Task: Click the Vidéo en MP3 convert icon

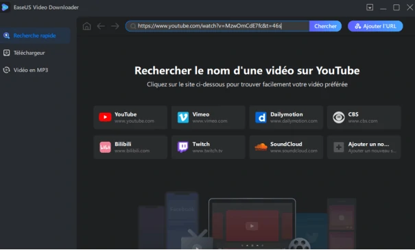Action: pyautogui.click(x=6, y=70)
